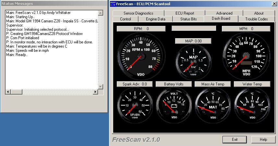Click the empty readout box above MAP
This screenshot has width=278, height=146.
click(194, 28)
